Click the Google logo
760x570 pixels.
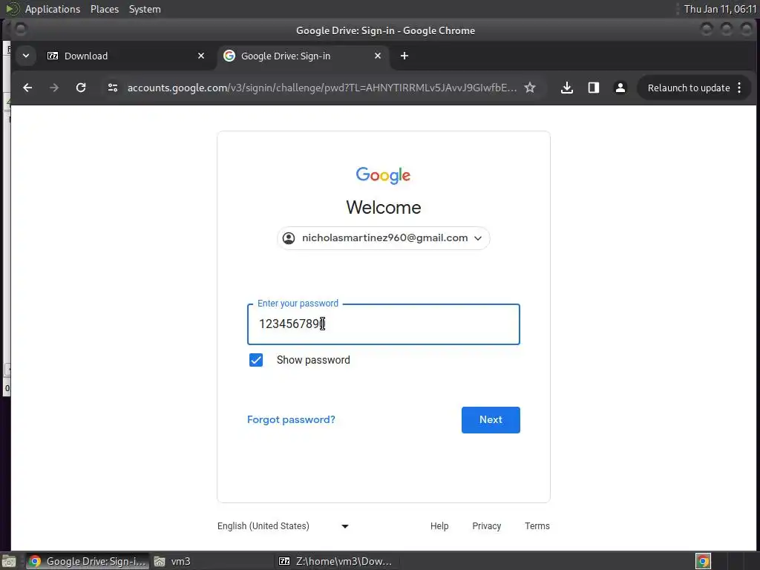pyautogui.click(x=384, y=175)
